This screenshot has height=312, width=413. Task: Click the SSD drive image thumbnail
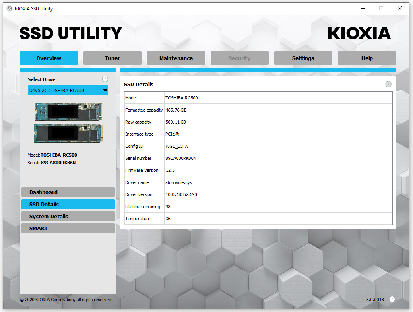tap(68, 122)
